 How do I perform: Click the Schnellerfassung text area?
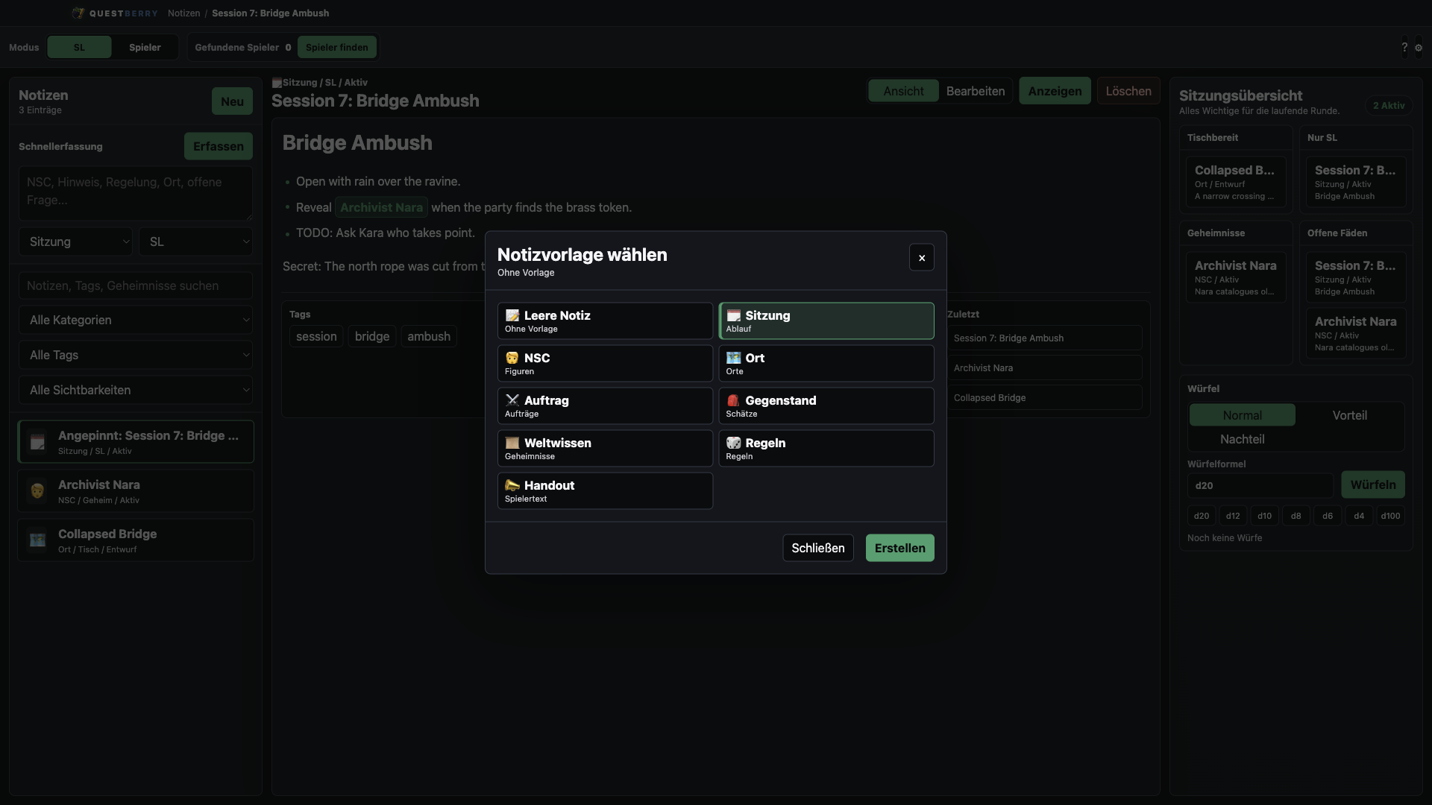click(136, 193)
